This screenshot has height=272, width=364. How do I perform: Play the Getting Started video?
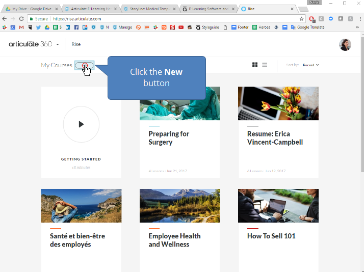(x=81, y=124)
